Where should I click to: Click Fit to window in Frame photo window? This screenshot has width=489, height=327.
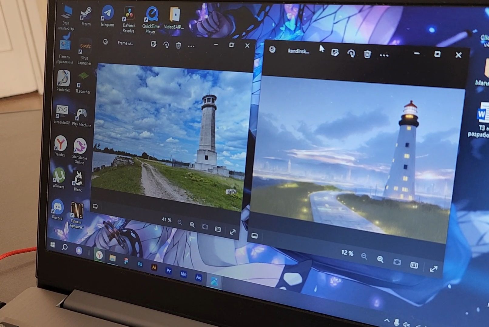205,227
